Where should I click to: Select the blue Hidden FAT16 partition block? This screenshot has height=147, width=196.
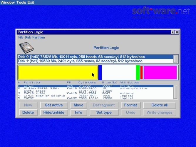pyautogui.click(x=100, y=72)
